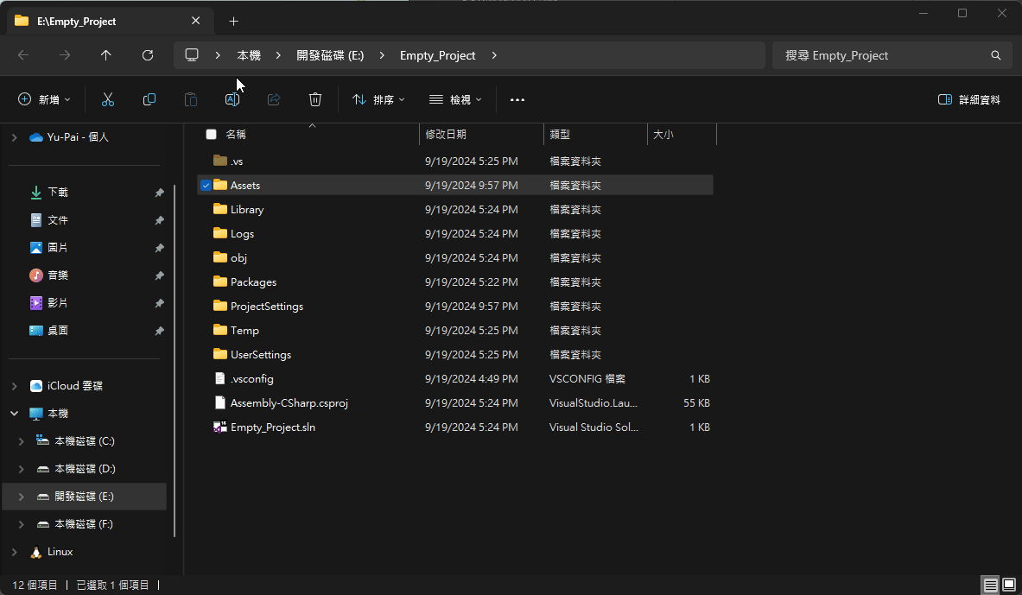
Task: Toggle the 詳細資料 details pane
Action: (969, 100)
